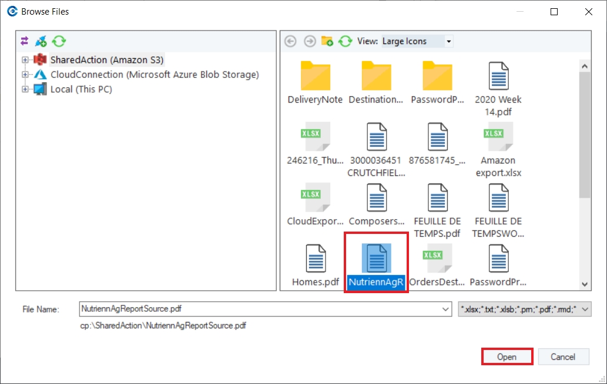Click the Open button
Viewport: 607px width, 384px height.
point(507,356)
